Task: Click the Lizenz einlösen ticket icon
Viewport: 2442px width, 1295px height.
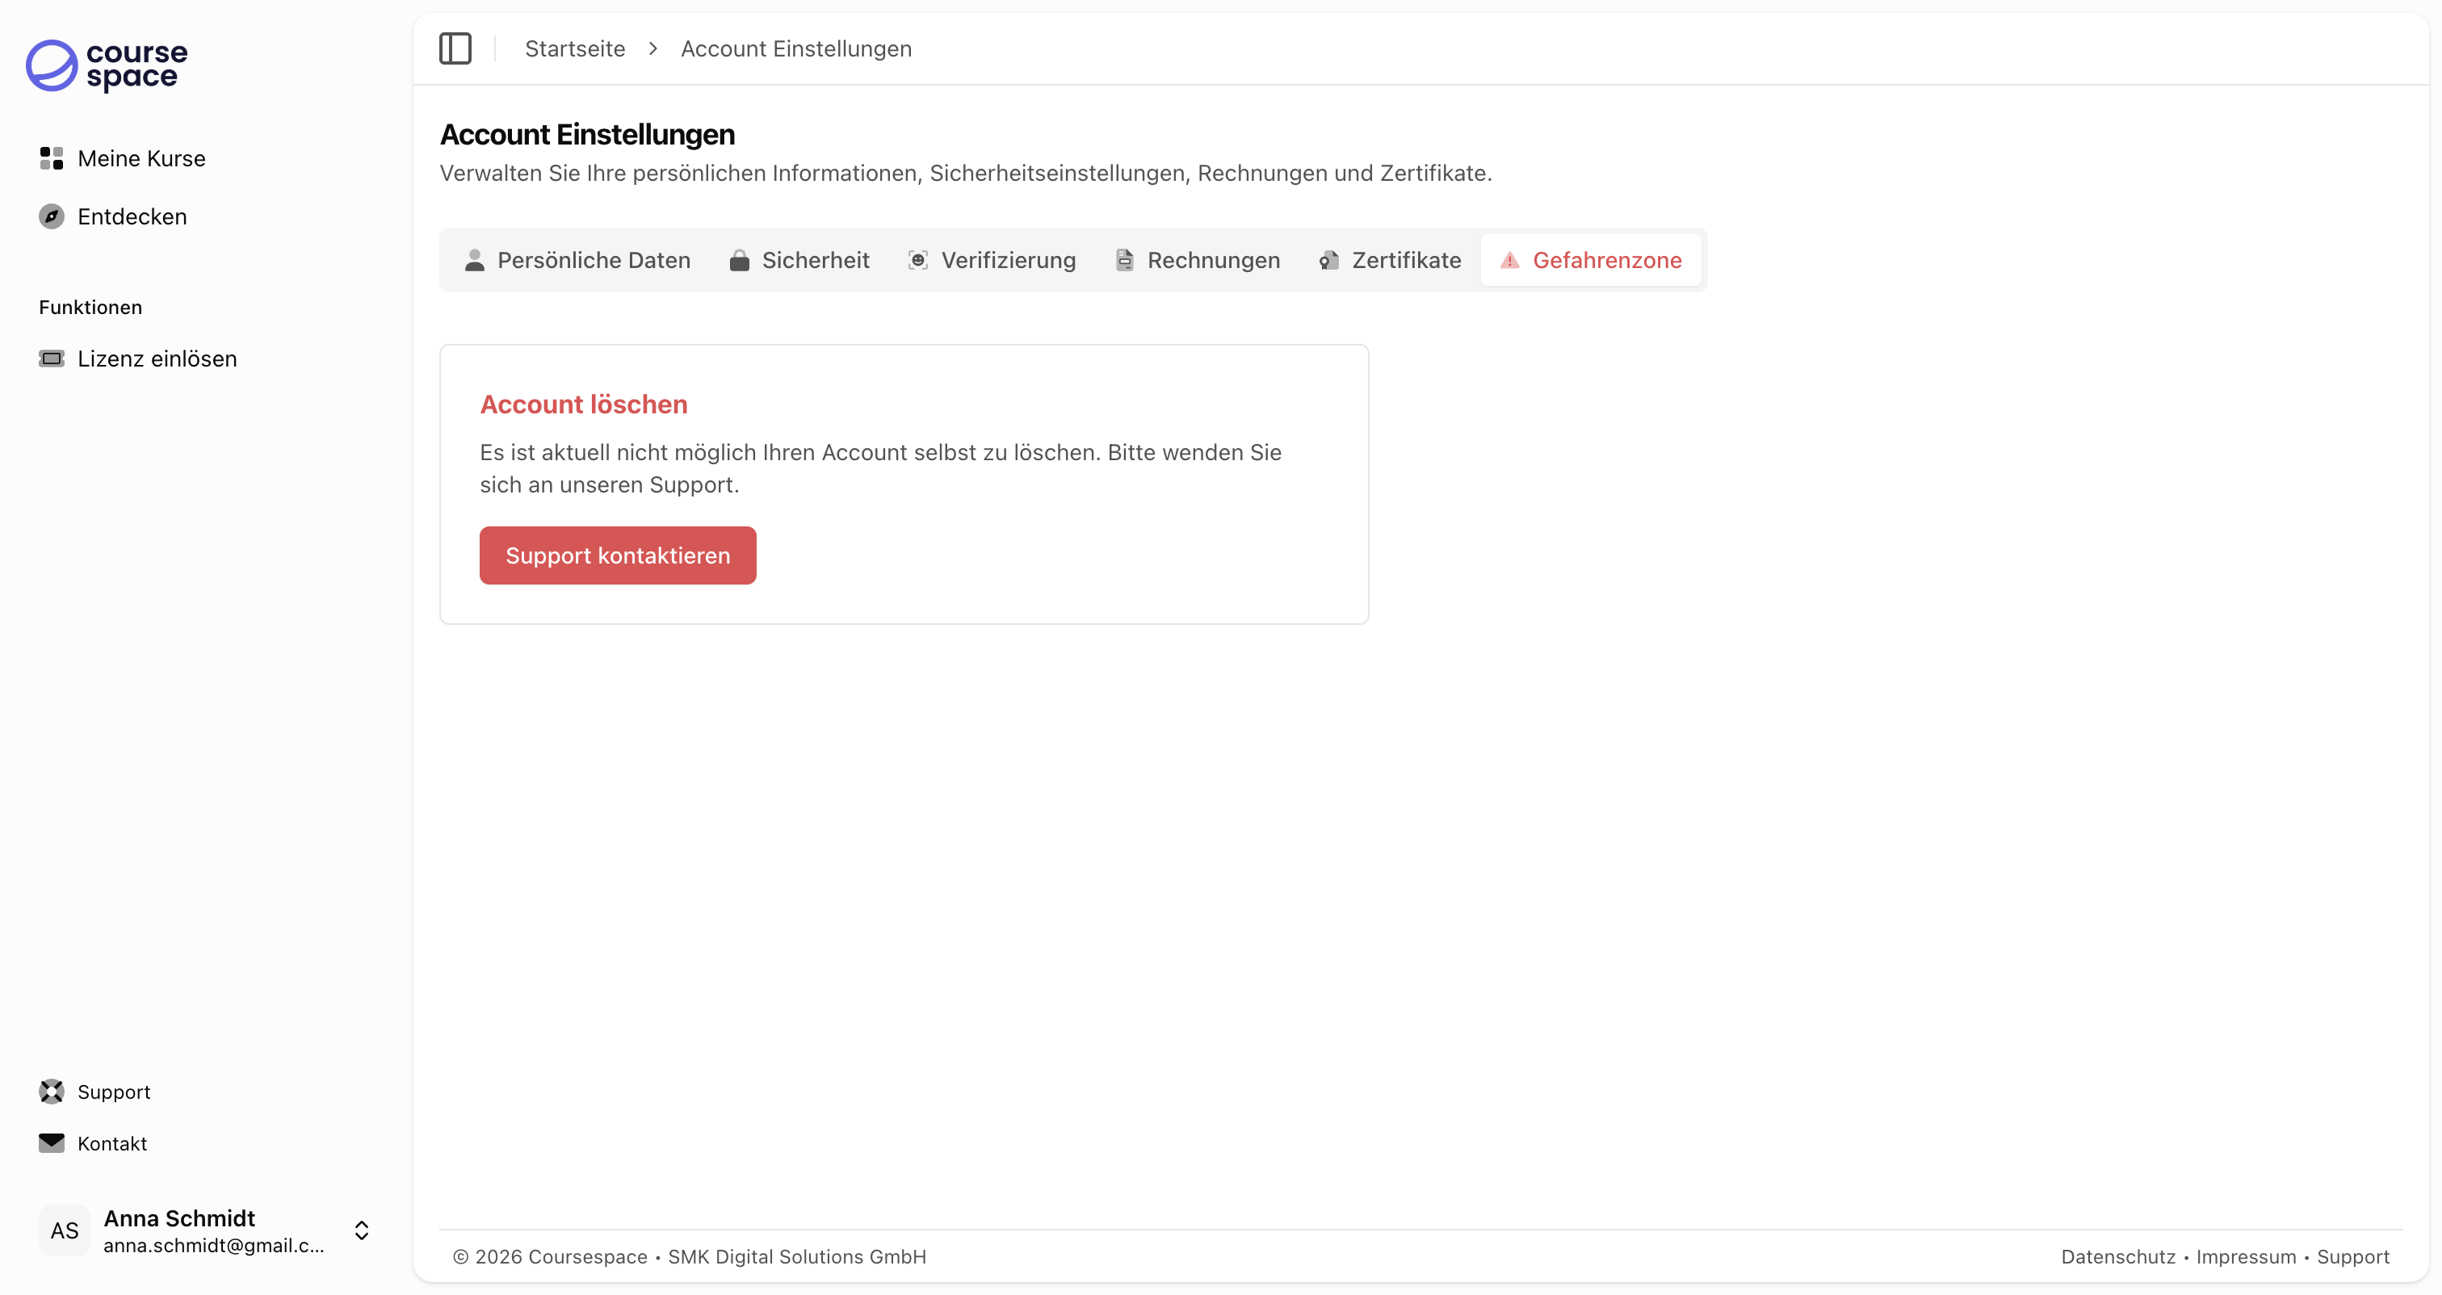Action: point(51,358)
